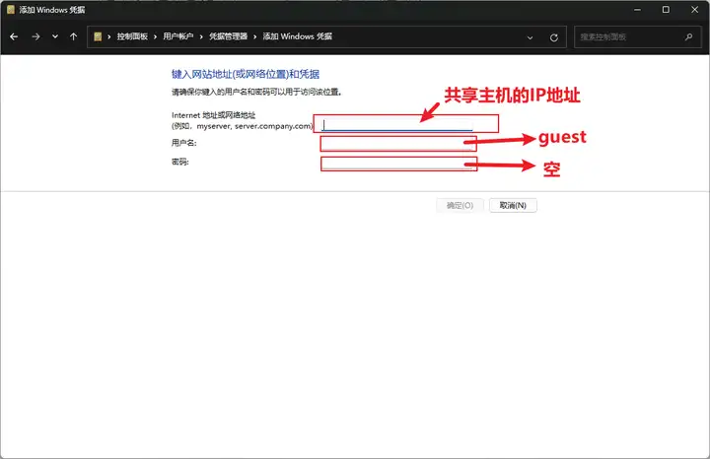Click into the 用户名 text field
This screenshot has height=459, width=710.
pyautogui.click(x=397, y=144)
